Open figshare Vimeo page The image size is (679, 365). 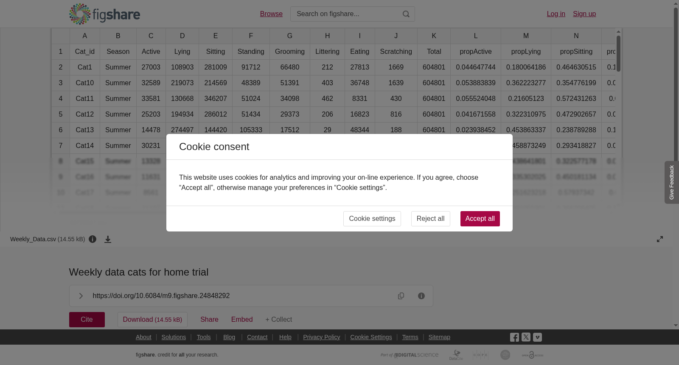[537, 337]
